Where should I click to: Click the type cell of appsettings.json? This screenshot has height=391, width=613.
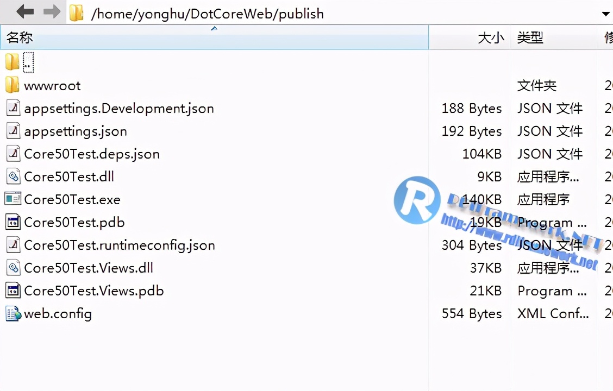coord(549,131)
